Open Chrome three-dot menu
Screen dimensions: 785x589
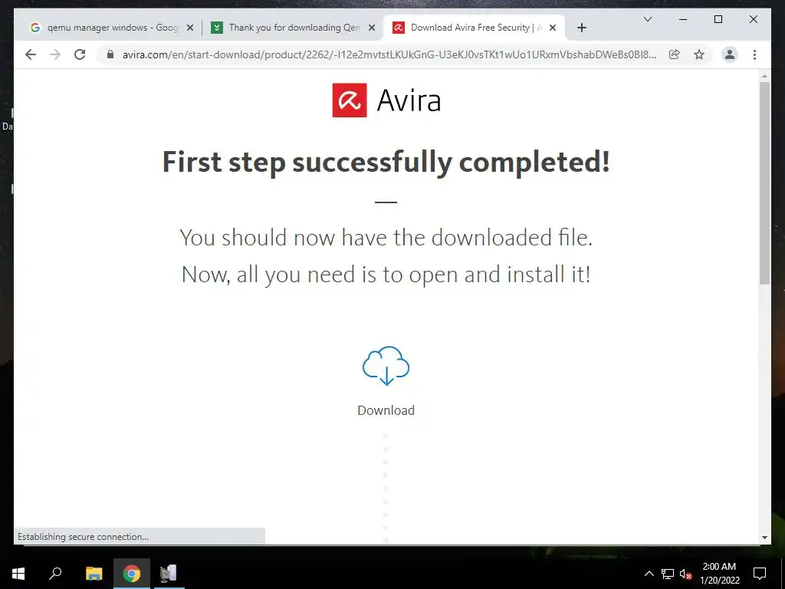[754, 54]
